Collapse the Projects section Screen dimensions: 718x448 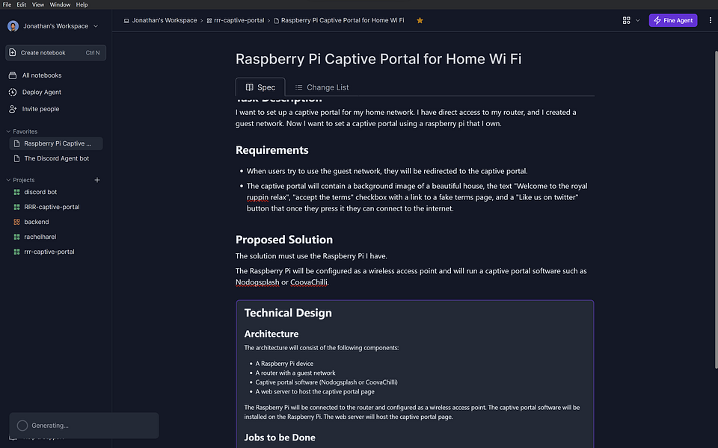[x=8, y=180]
